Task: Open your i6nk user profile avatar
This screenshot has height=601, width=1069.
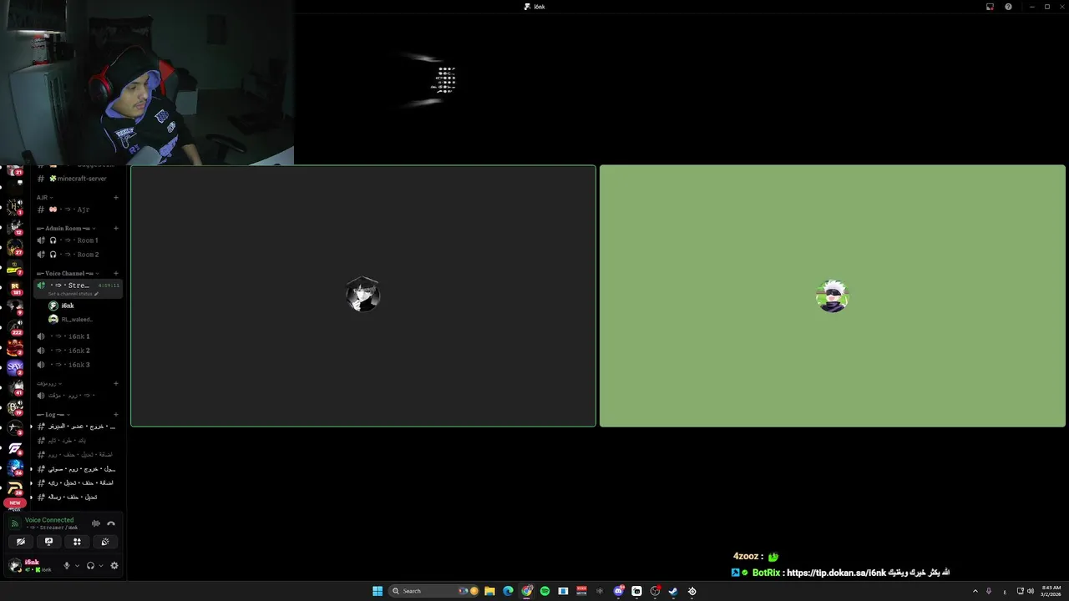Action: click(x=15, y=566)
